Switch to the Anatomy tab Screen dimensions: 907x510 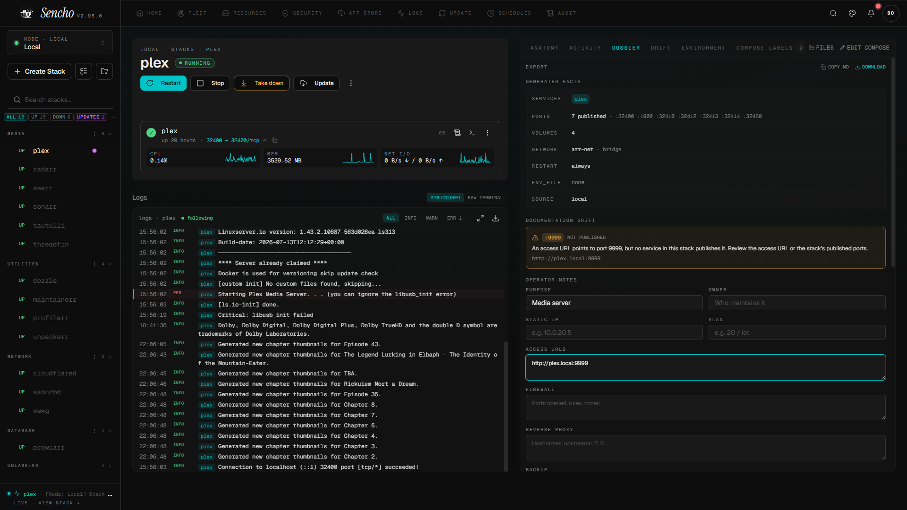544,48
